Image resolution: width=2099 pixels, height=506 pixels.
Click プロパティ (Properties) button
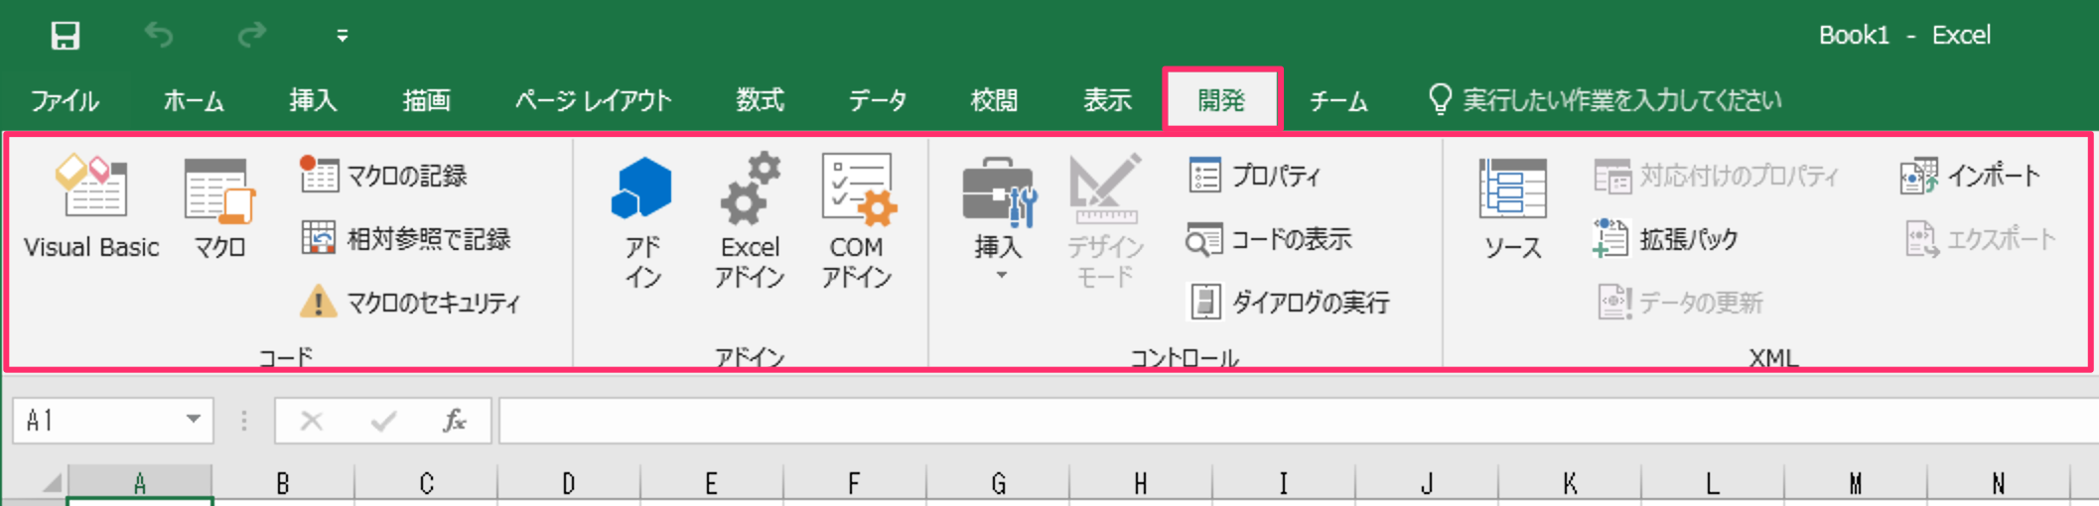[x=1255, y=176]
